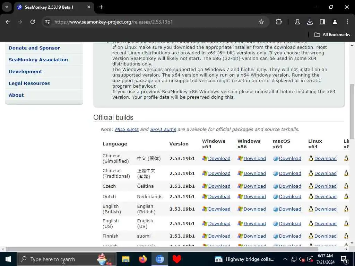Click Windows flag icon in Czech x64 row

coord(205,186)
